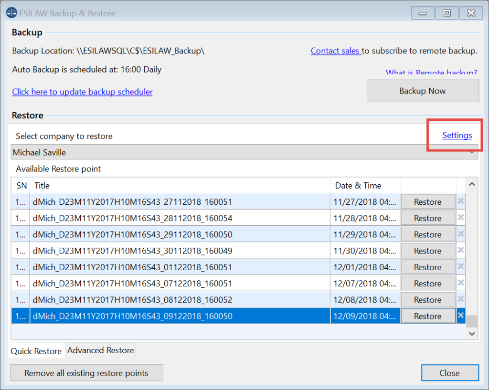Viewport: 489px width, 390px height.
Task: Click the restore list scroll down arrow
Action: (x=472, y=334)
